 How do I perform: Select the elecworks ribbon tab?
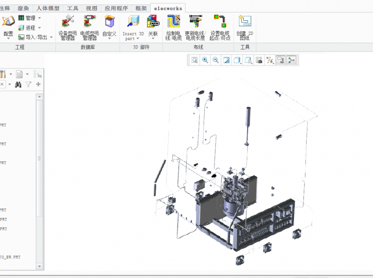pyautogui.click(x=168, y=8)
